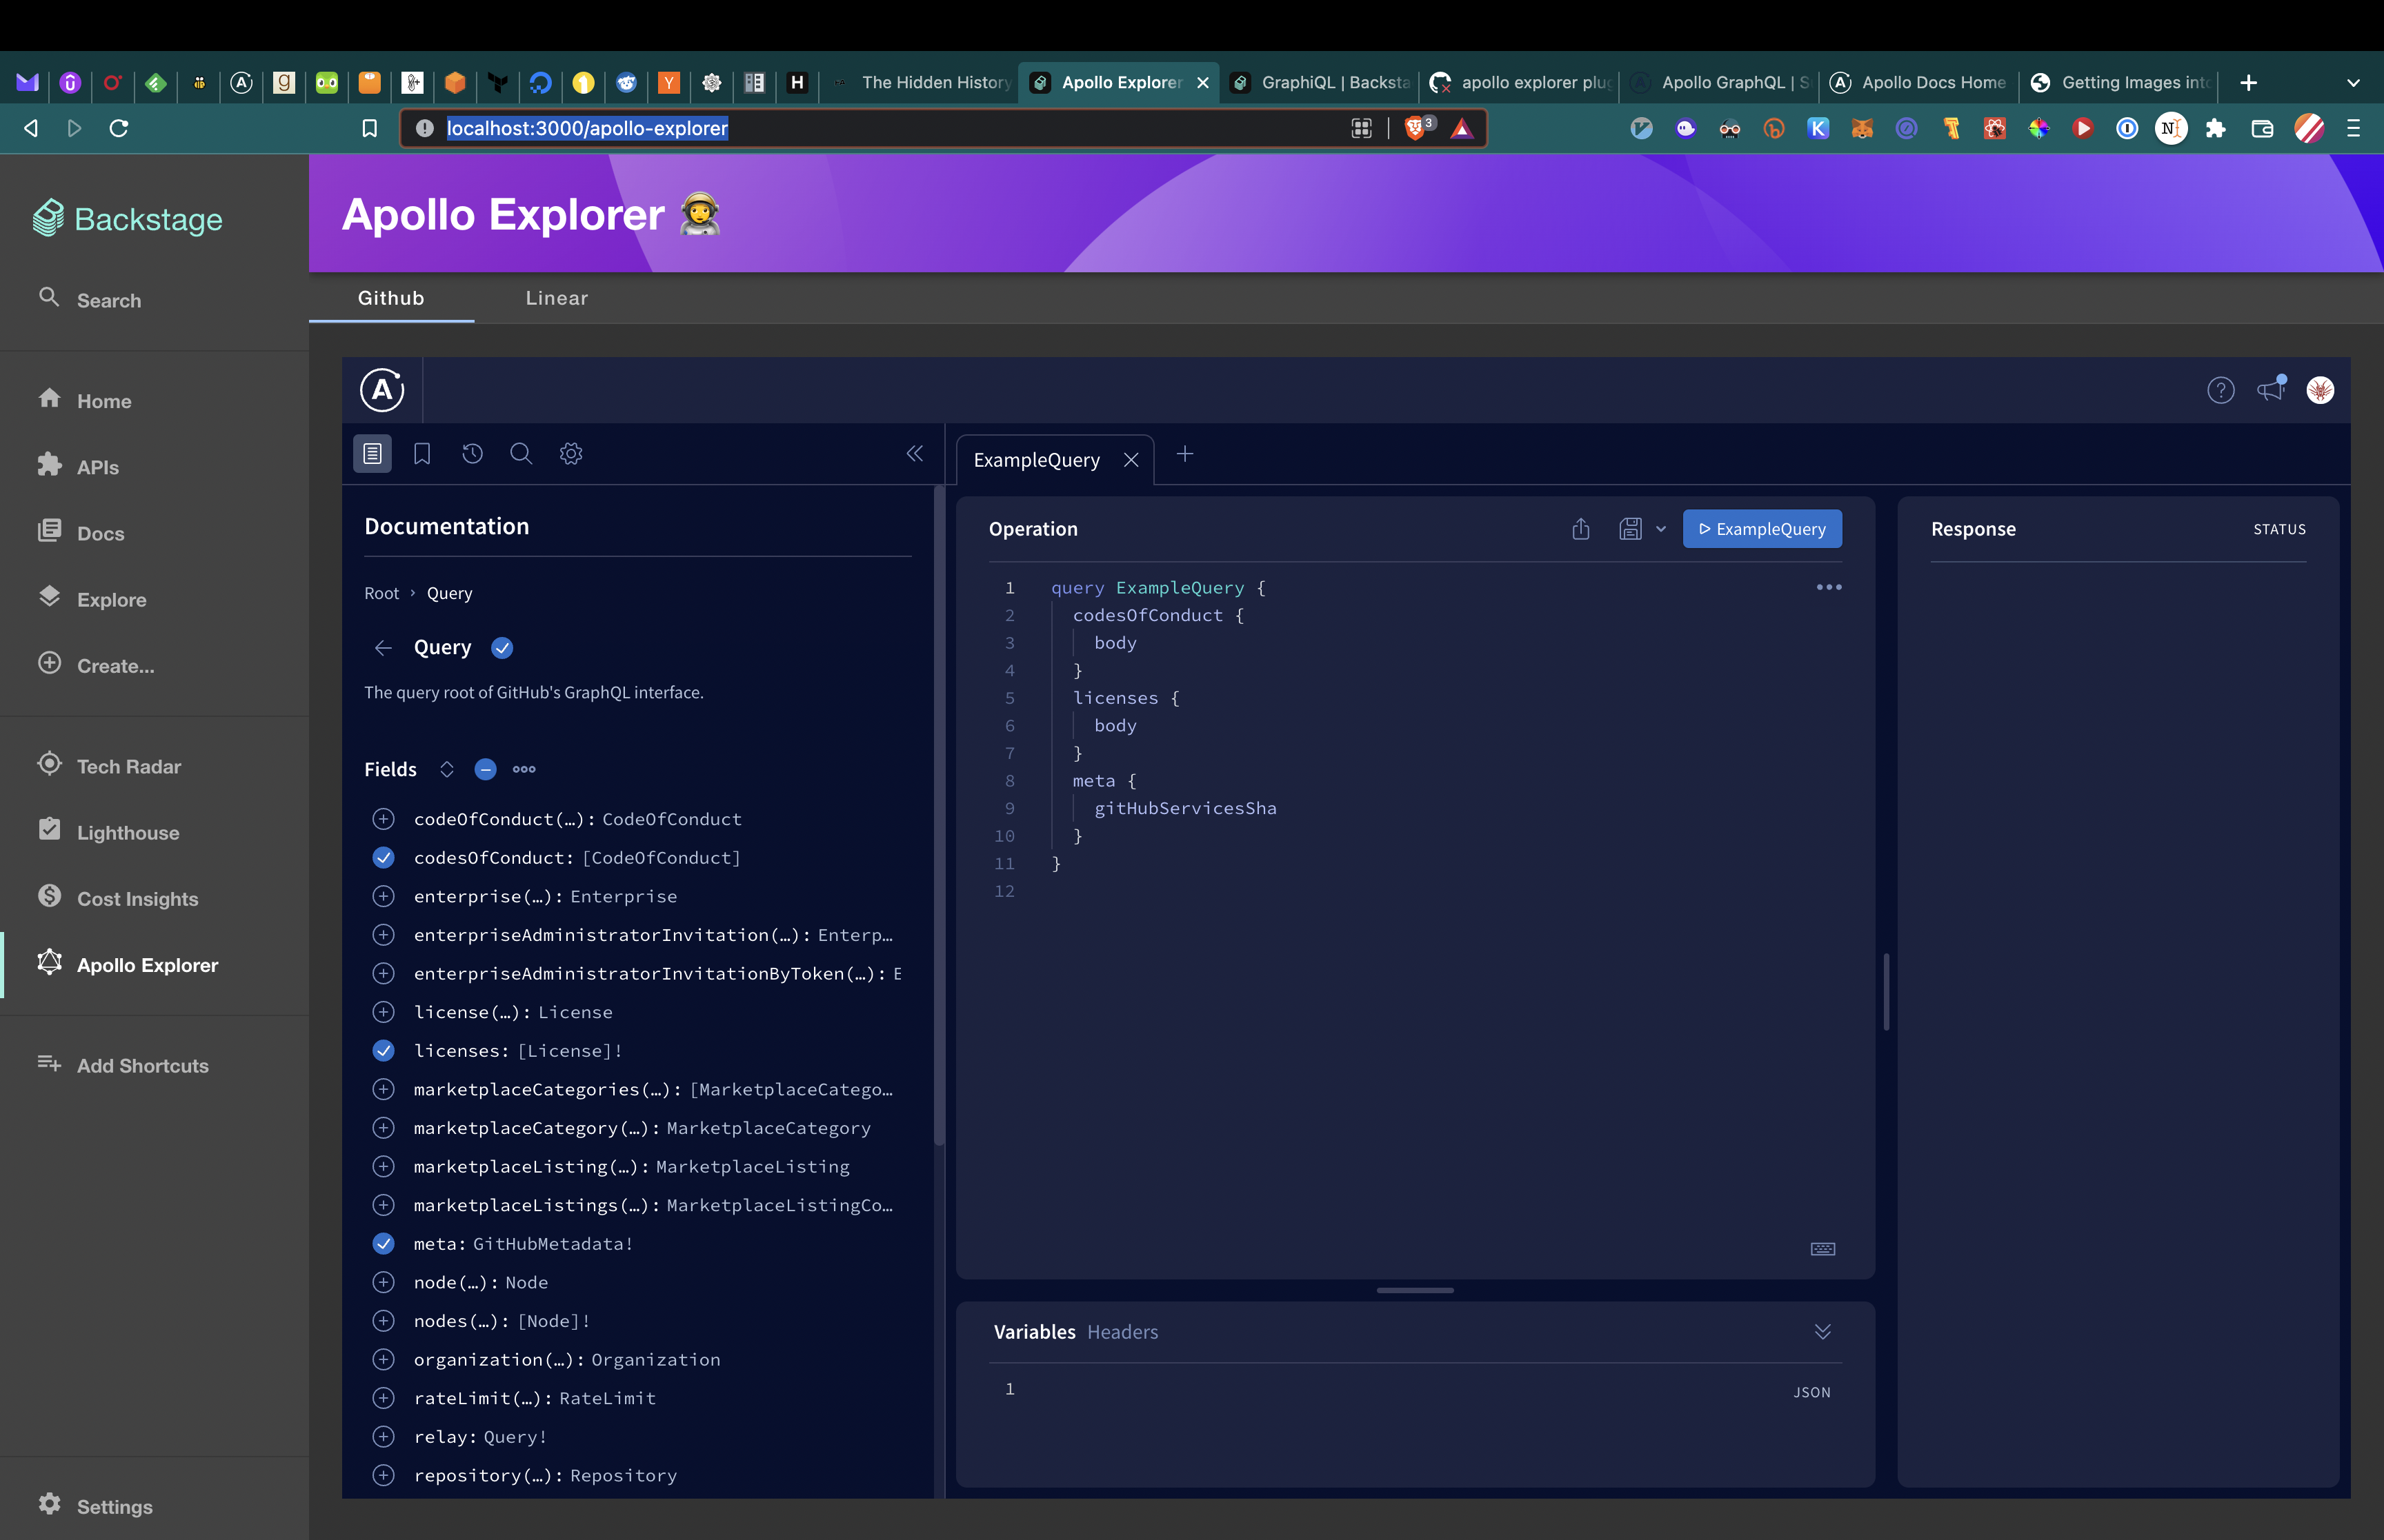
Task: Uncheck the licenses field
Action: (x=383, y=1051)
